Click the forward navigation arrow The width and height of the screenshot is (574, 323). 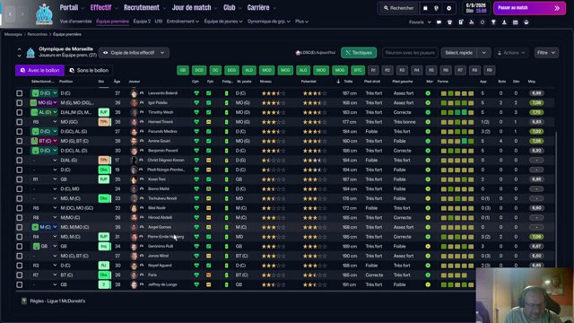click(22, 13)
